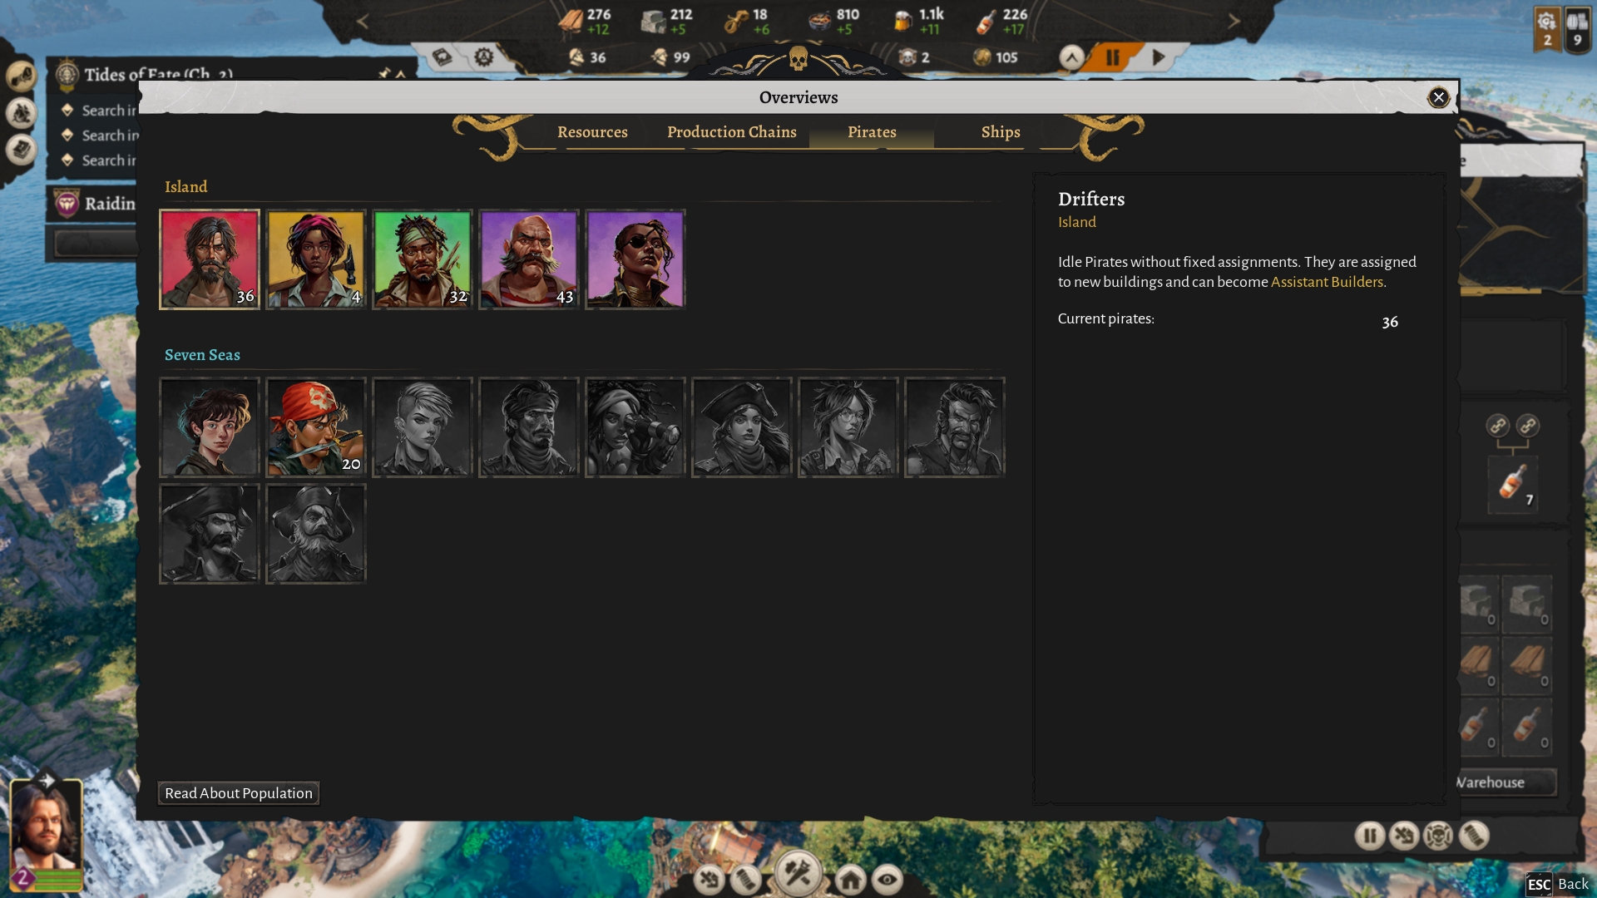Open the Pirates tab

872,132
